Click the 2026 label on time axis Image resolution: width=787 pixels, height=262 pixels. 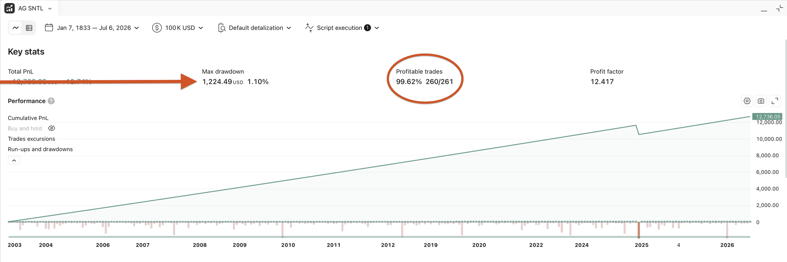pyautogui.click(x=727, y=245)
